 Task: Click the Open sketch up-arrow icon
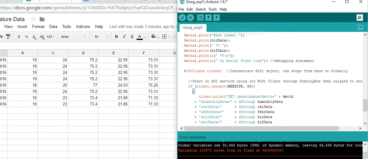[208, 18]
